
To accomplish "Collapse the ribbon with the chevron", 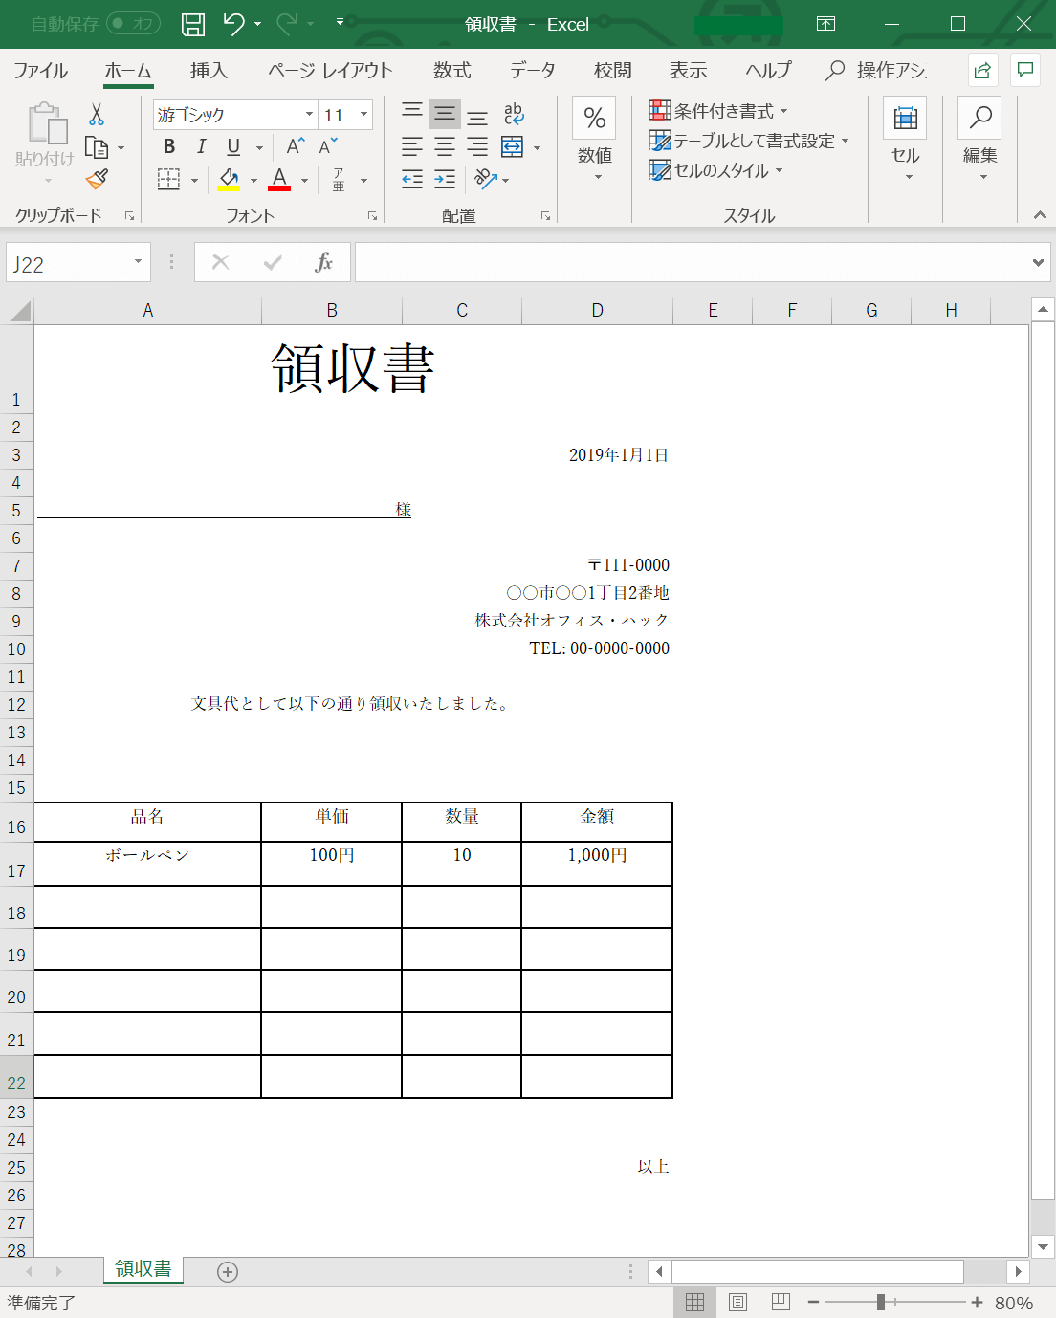I will click(1040, 215).
